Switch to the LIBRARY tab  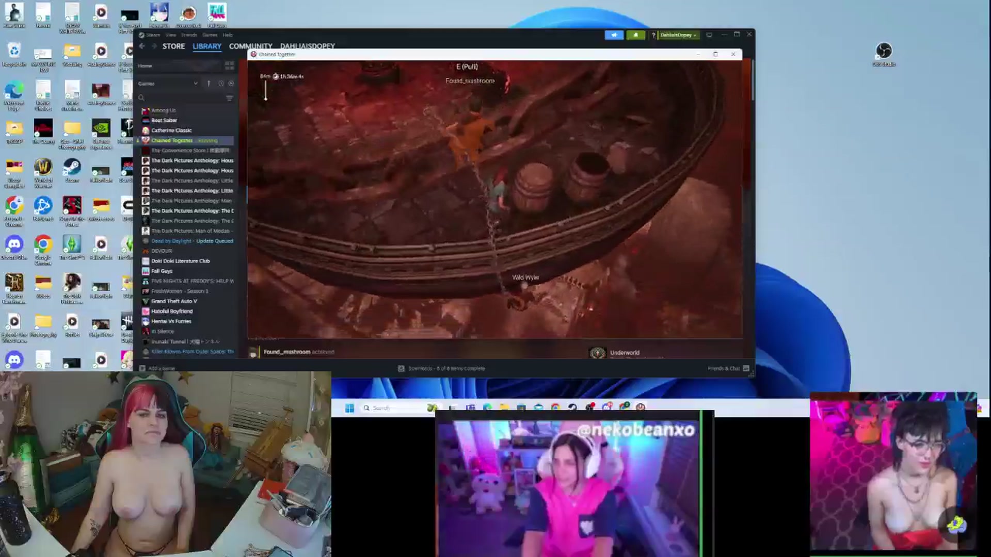click(x=207, y=46)
